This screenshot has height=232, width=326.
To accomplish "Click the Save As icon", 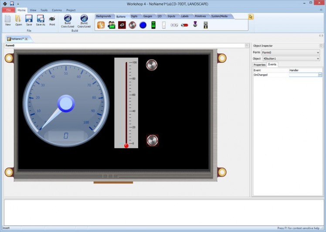I will point(41,19).
